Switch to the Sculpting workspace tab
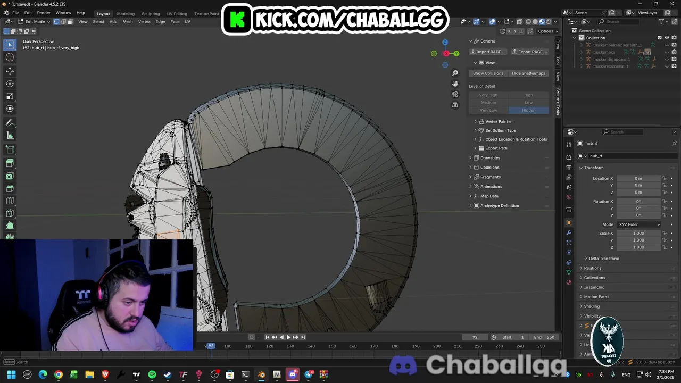 click(151, 14)
